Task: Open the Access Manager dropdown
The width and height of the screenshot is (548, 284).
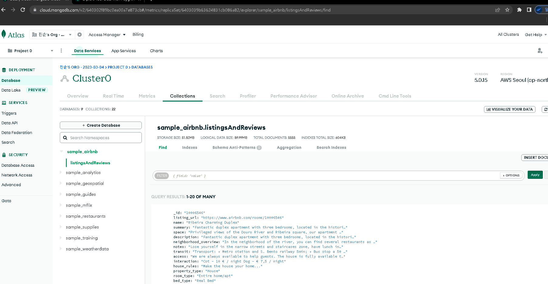Action: coord(107,35)
